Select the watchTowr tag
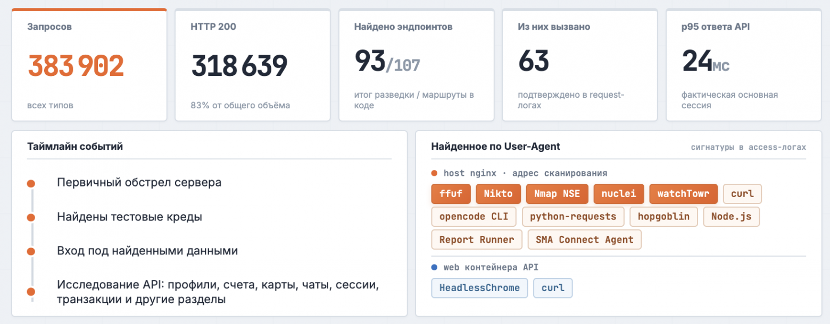 point(684,194)
